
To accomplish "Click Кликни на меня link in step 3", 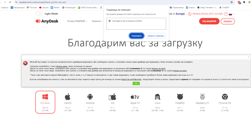I will click(x=180, y=71).
